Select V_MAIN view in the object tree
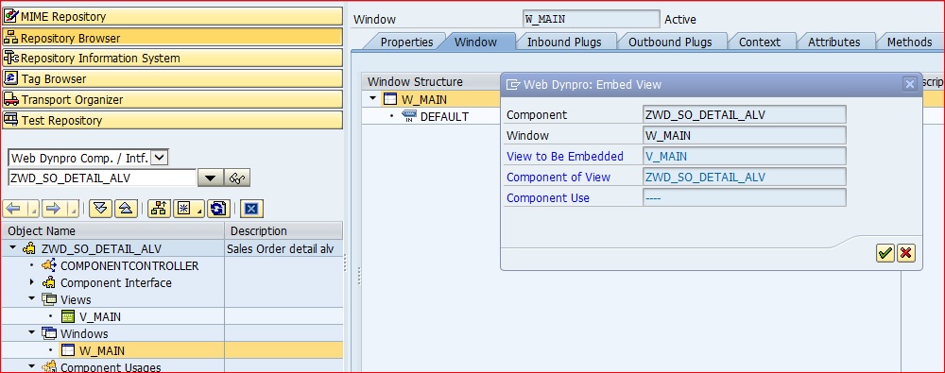The image size is (945, 373). tap(99, 316)
